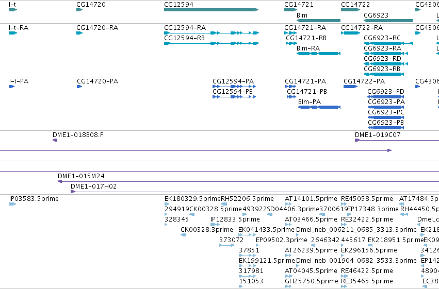
Task: Click the CG14721-RB transcript label
Action: point(306,38)
